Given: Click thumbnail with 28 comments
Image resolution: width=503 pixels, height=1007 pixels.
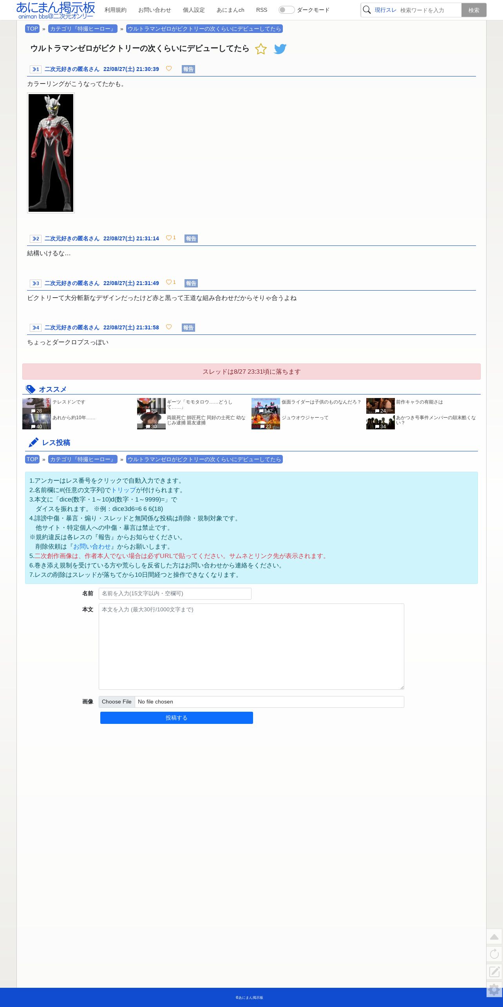Looking at the screenshot, I should point(36,406).
